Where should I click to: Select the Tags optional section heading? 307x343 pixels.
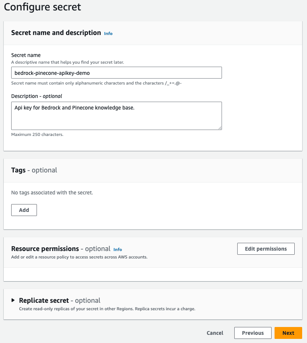[x=34, y=170]
